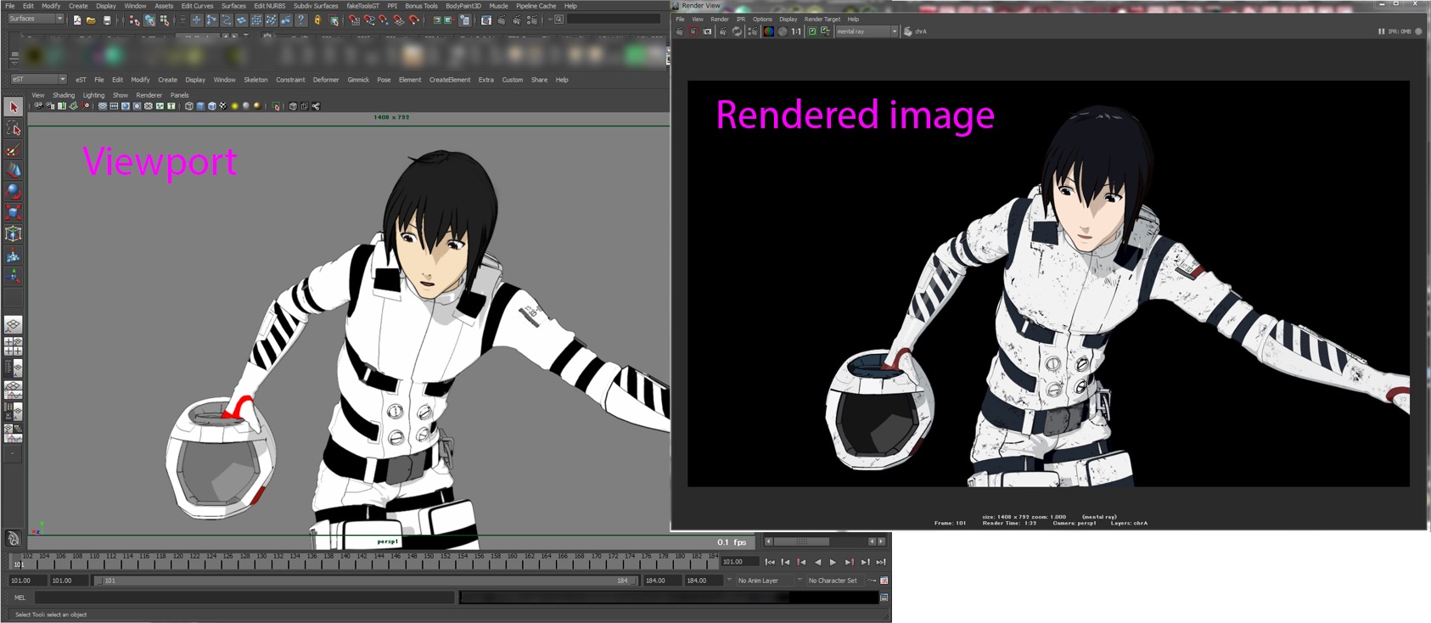Toggle Snap to points icon
This screenshot has width=1431, height=623.
click(x=383, y=20)
